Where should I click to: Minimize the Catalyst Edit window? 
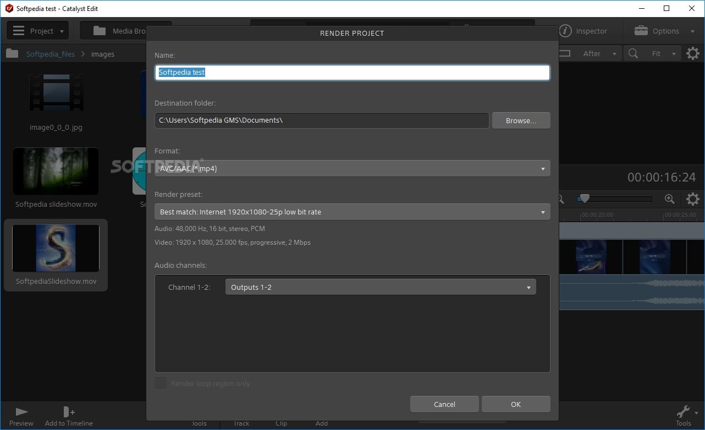coord(641,8)
